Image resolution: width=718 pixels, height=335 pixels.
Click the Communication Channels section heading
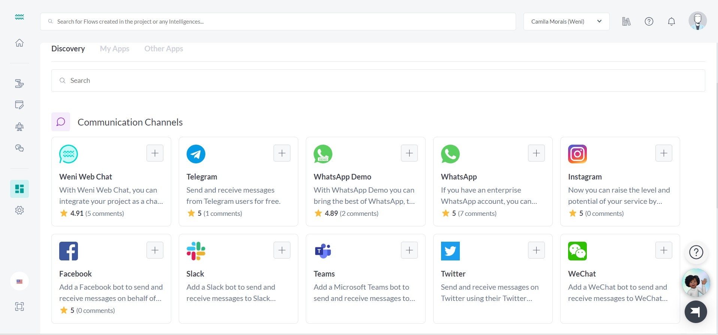[130, 122]
